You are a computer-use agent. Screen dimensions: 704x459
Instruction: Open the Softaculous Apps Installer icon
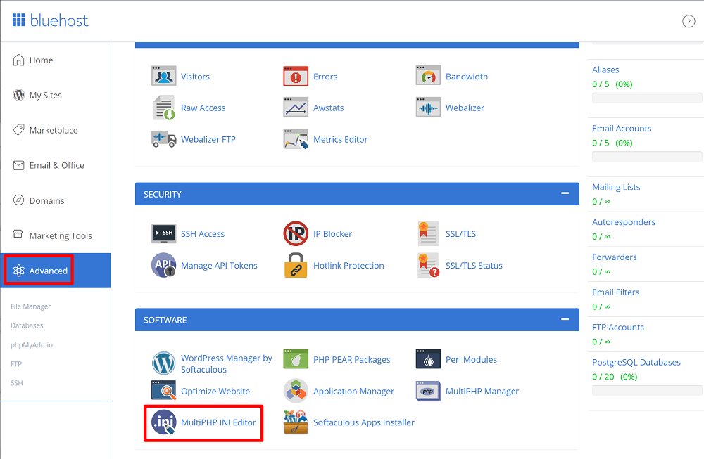[x=296, y=422]
